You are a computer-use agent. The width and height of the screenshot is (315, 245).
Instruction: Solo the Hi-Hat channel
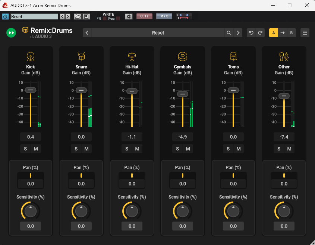point(127,149)
